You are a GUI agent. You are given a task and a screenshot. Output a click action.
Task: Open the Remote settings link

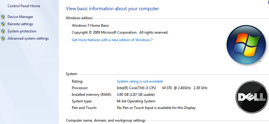pyautogui.click(x=20, y=24)
